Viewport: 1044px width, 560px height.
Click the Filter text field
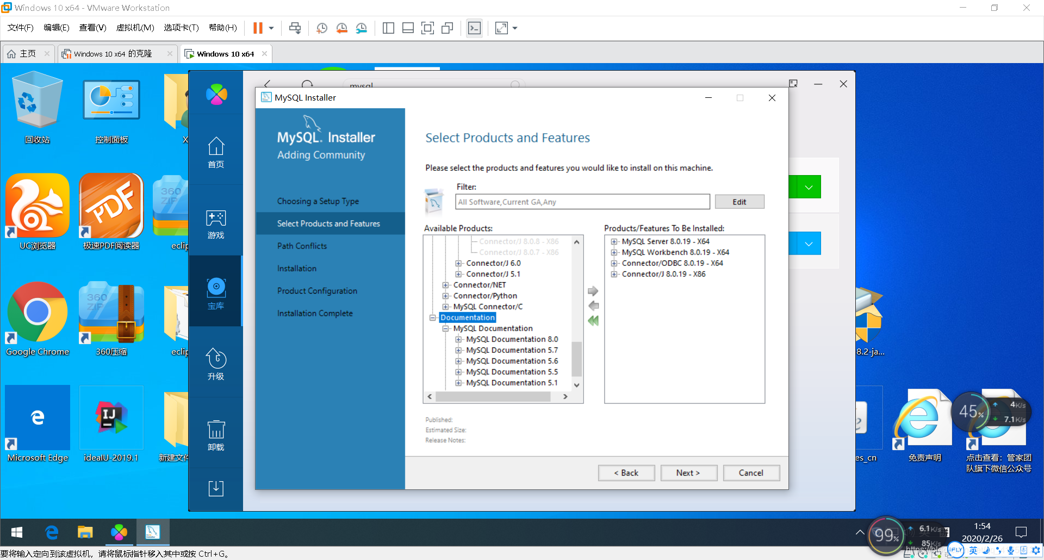click(x=582, y=202)
